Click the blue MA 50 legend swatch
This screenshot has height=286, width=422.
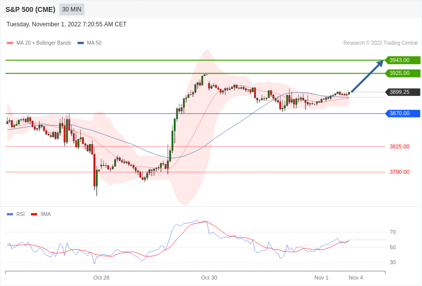80,43
